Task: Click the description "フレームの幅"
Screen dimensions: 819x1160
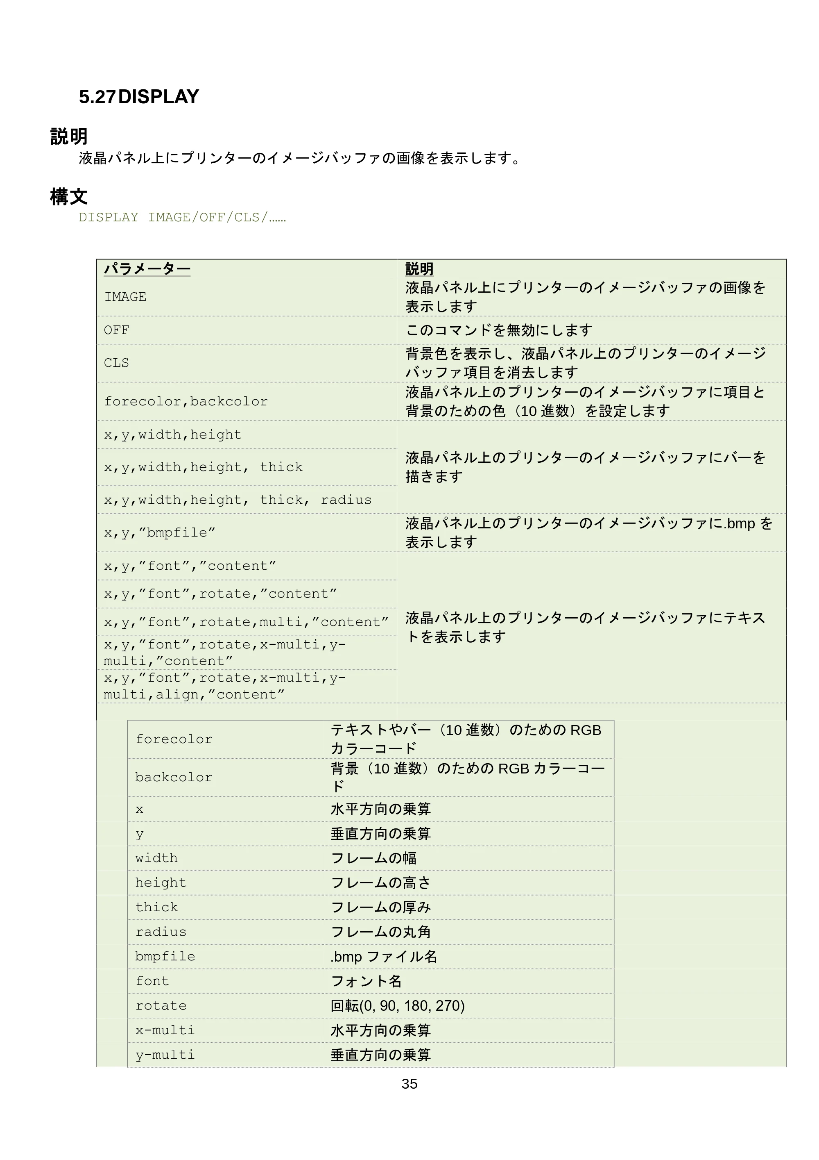Action: (x=373, y=858)
